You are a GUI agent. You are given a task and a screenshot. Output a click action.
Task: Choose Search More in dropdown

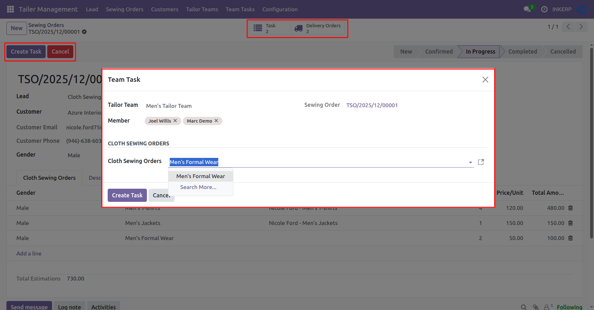[x=198, y=187]
